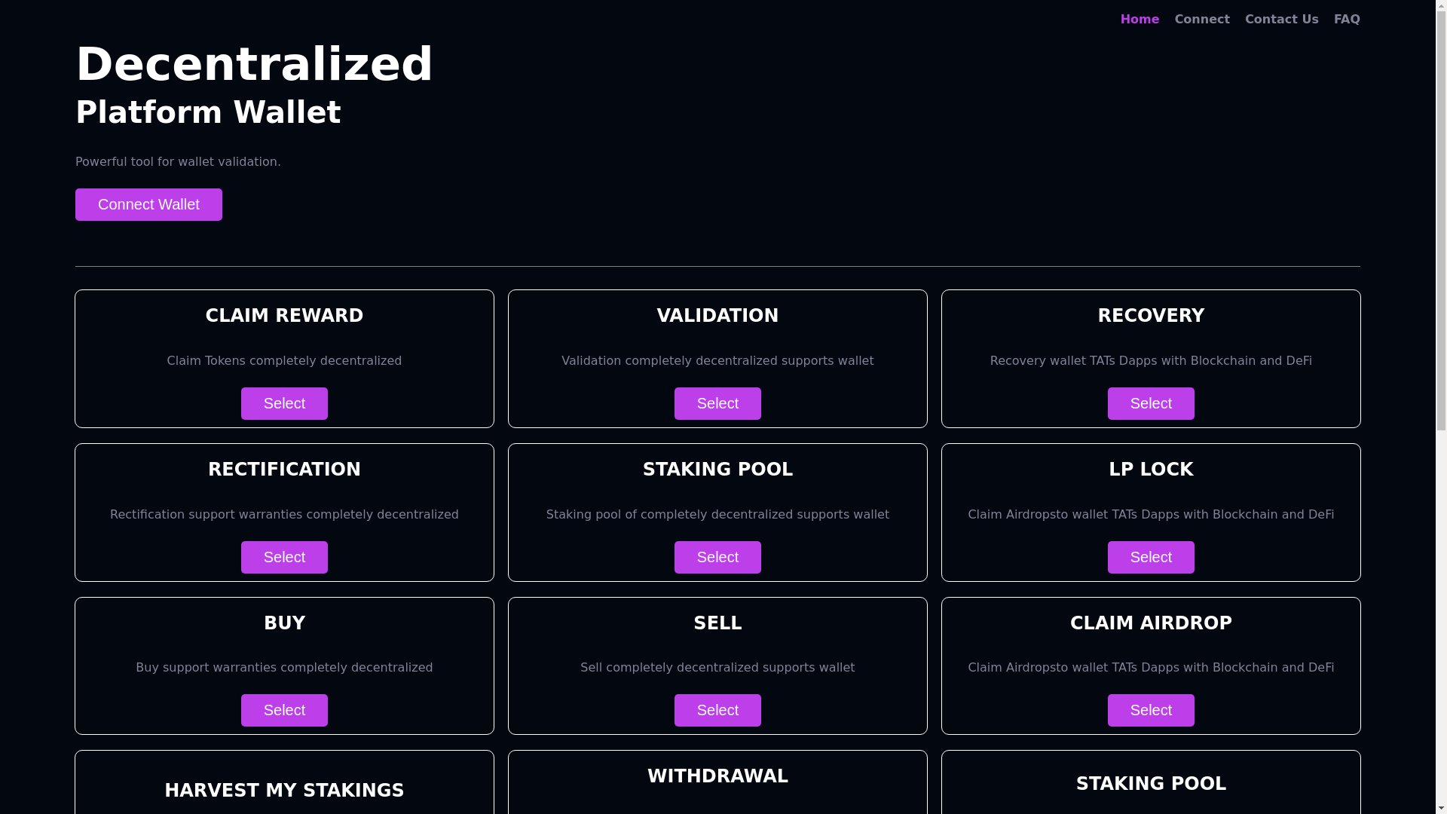The width and height of the screenshot is (1447, 814).
Task: Click the HARVEST MY STAKINGS heading
Action: [284, 790]
